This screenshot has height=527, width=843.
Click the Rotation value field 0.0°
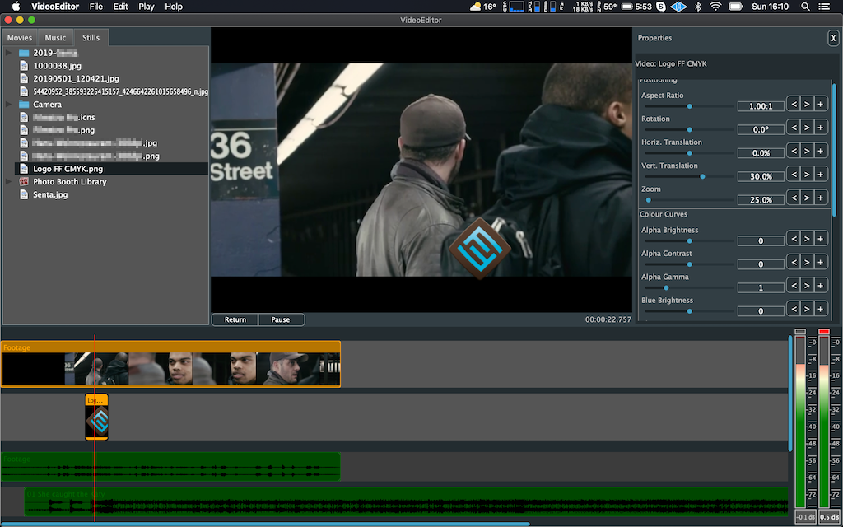coord(760,129)
